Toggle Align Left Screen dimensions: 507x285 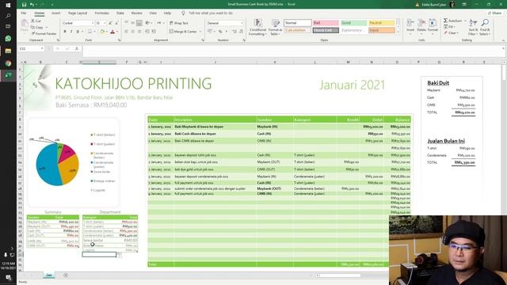coord(127,32)
